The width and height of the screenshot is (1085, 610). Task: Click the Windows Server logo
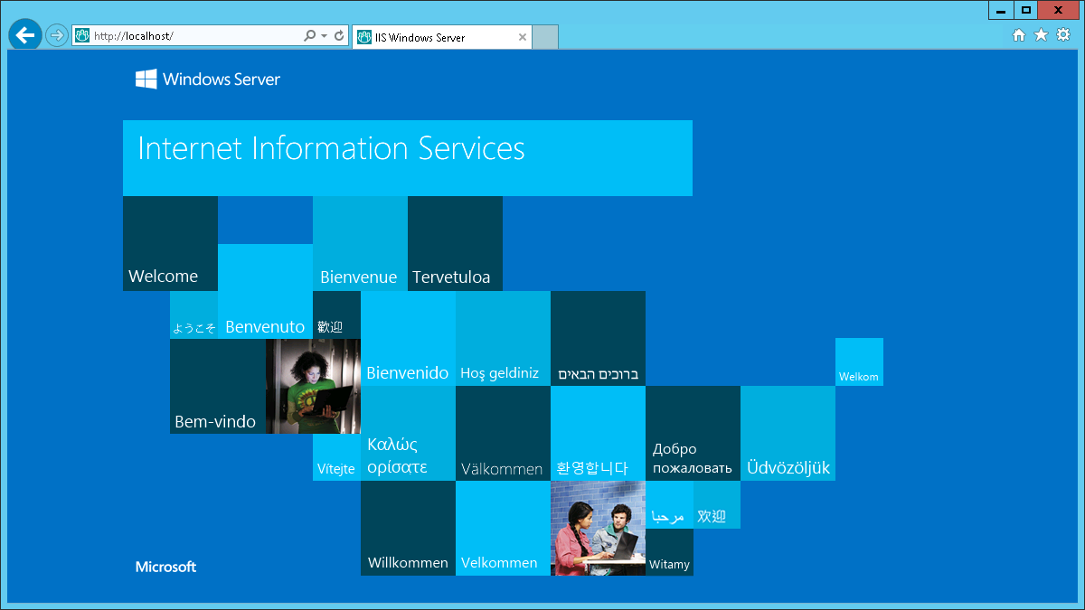(208, 80)
